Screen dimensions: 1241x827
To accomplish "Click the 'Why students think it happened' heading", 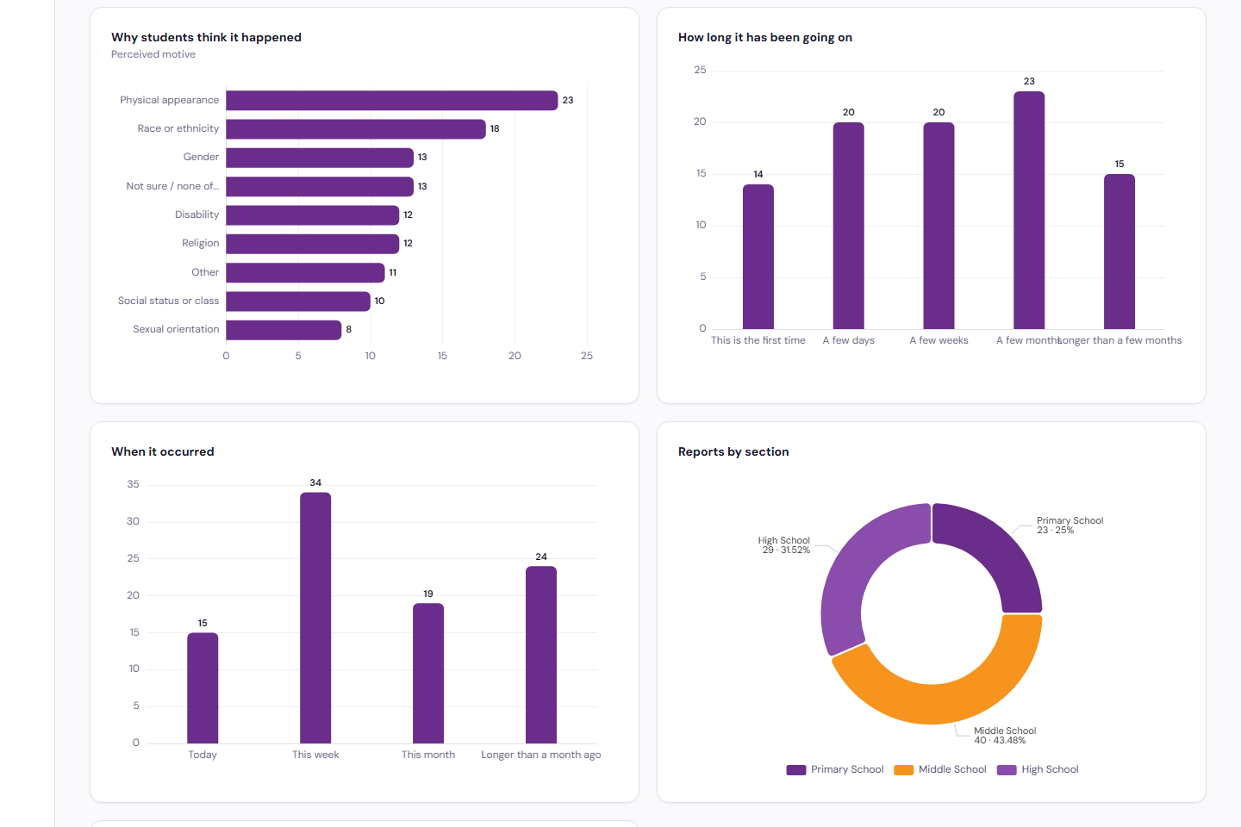I will (206, 37).
